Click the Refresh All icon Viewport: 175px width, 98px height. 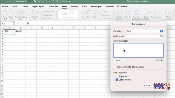point(35,15)
